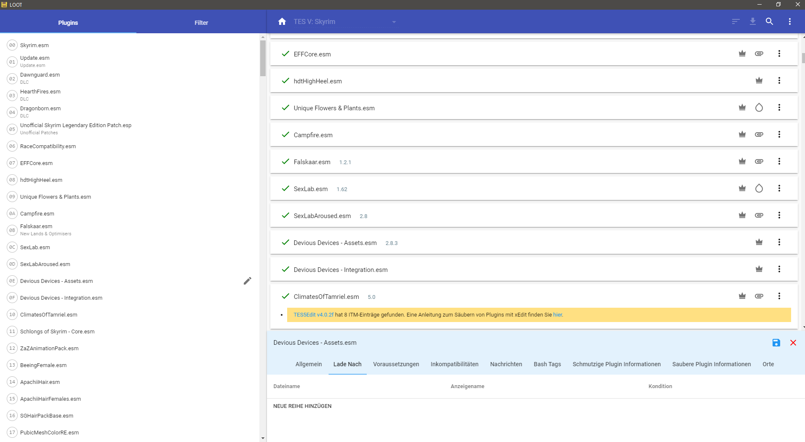Click the master file crown on EFFCore.esm card

742,53
